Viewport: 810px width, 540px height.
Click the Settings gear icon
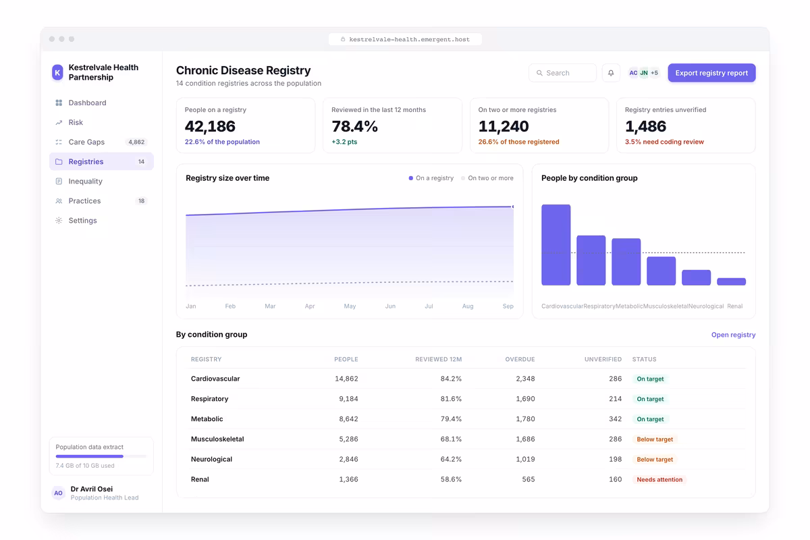[x=59, y=220]
